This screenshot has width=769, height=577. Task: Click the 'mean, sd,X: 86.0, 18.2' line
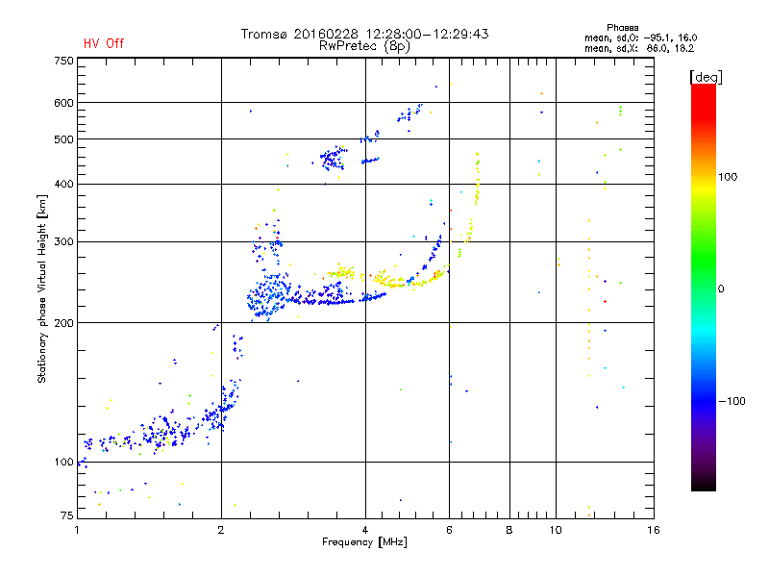[639, 49]
